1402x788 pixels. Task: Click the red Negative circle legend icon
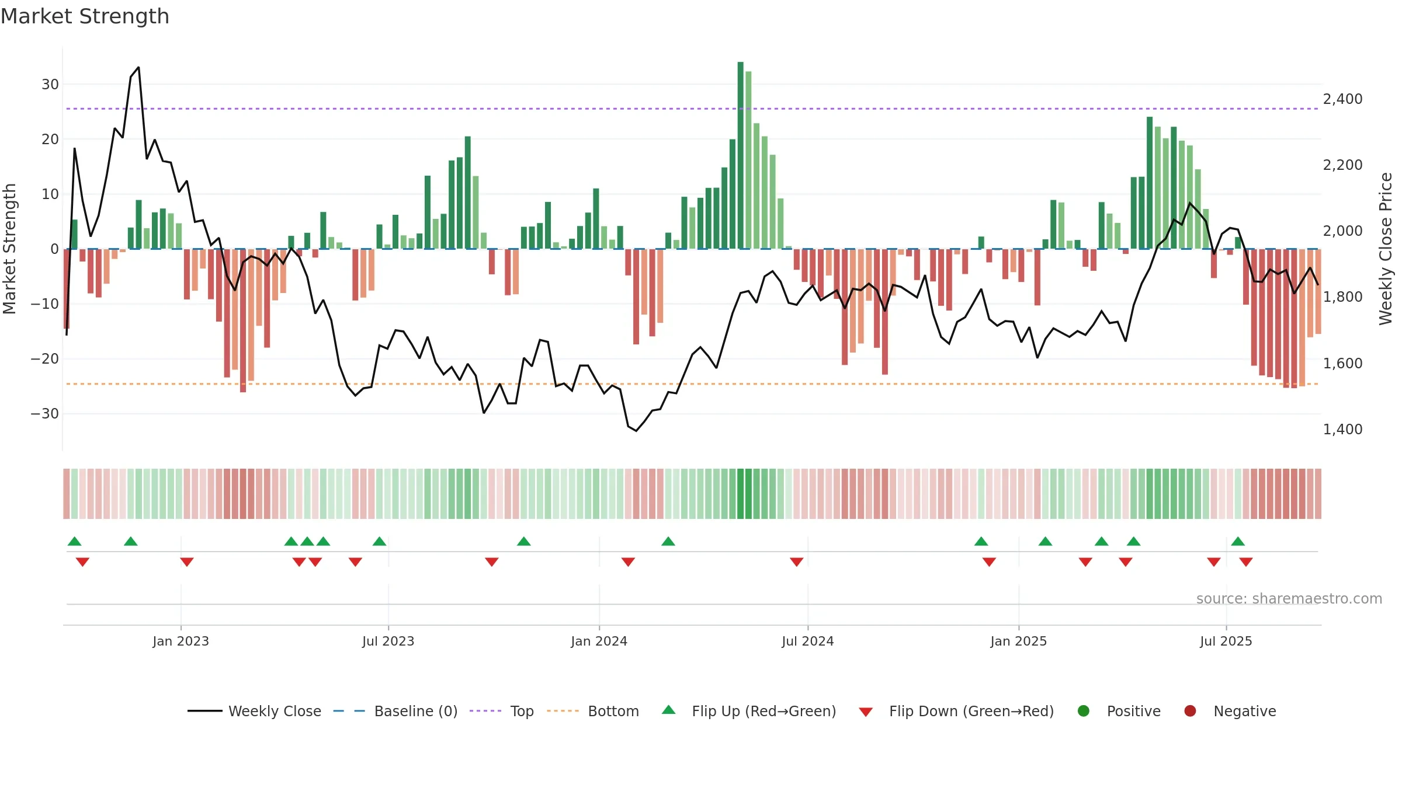(1190, 711)
